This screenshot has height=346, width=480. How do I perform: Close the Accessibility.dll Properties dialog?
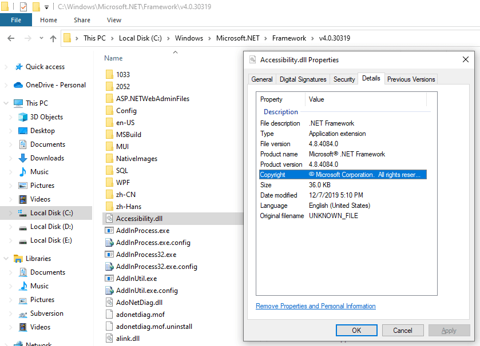pos(466,59)
